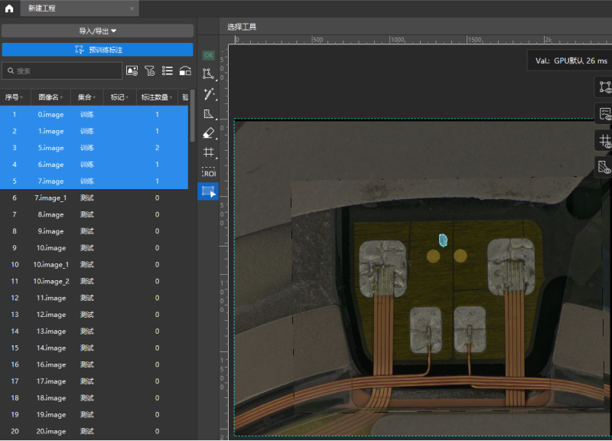Click the Val GPU默认 26 ms indicator
The height and width of the screenshot is (441, 612).
pos(571,60)
